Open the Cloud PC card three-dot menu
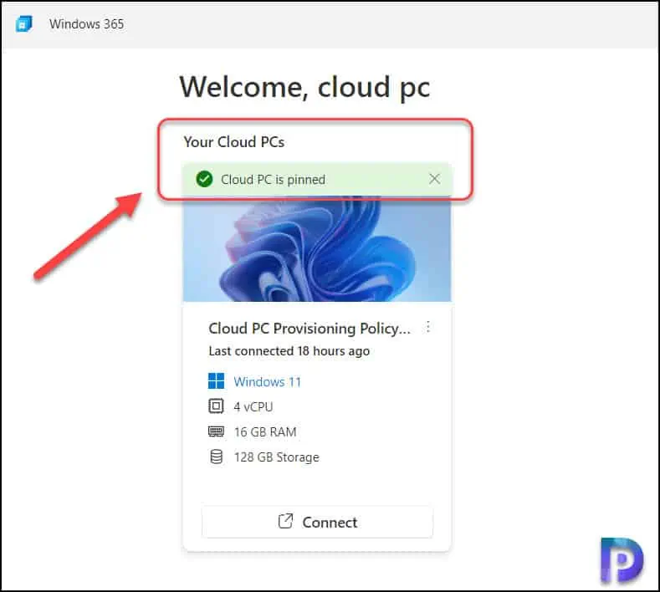Viewport: 660px width, 592px height. [x=428, y=327]
